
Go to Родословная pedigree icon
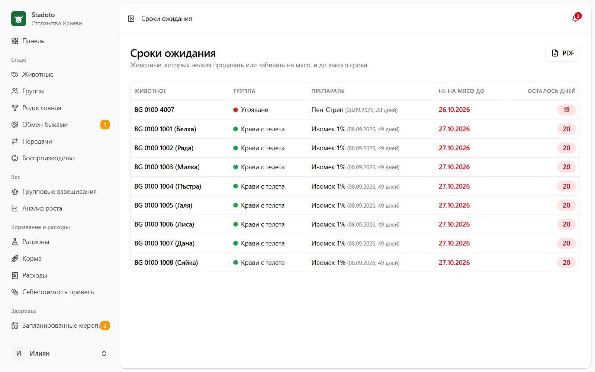point(15,108)
